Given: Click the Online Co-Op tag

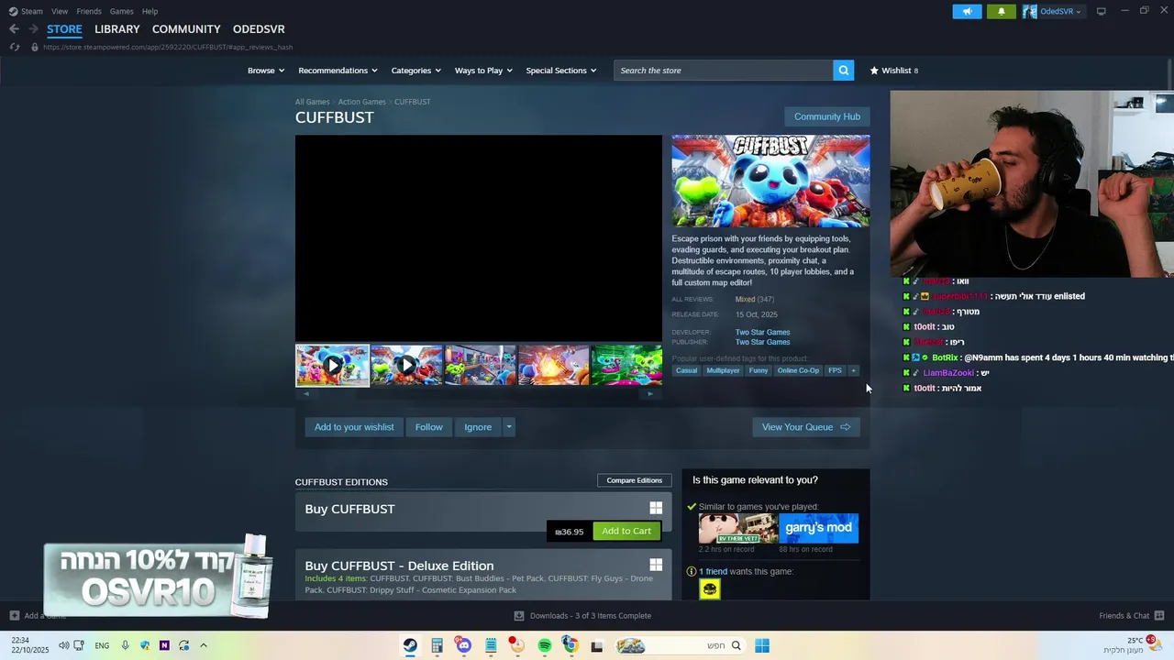Looking at the screenshot, I should (x=798, y=370).
